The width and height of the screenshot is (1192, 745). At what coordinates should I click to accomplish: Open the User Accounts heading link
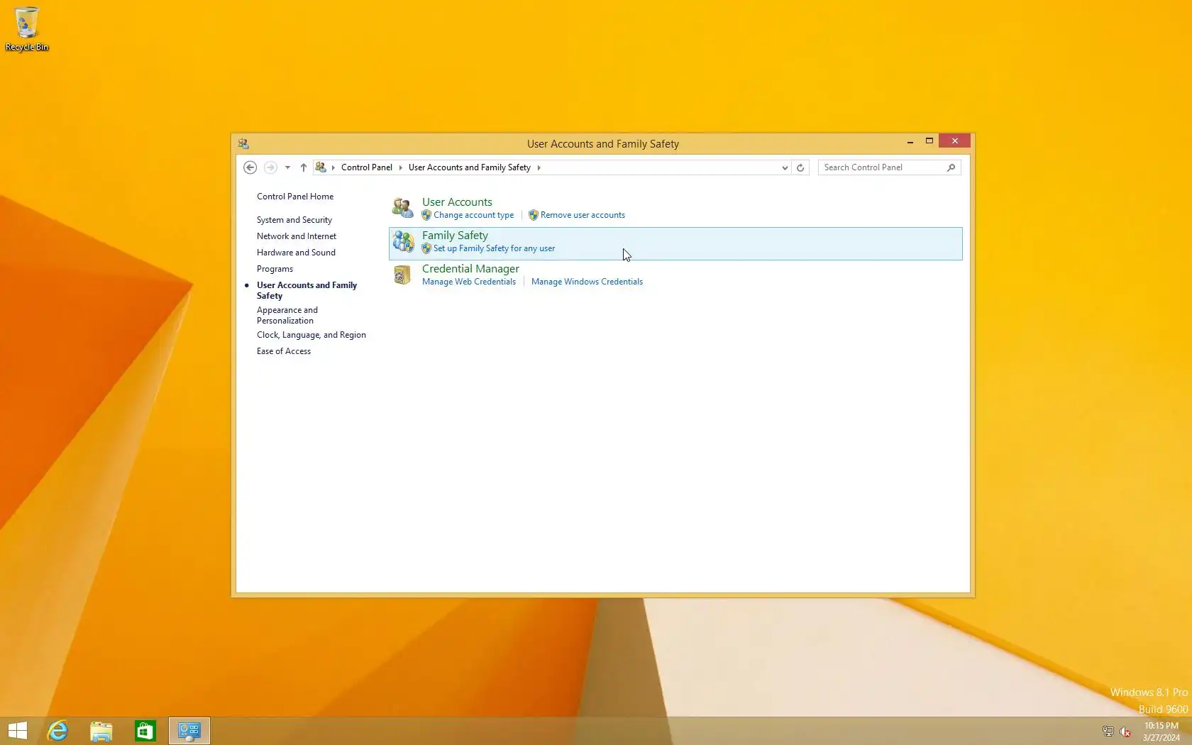457,202
